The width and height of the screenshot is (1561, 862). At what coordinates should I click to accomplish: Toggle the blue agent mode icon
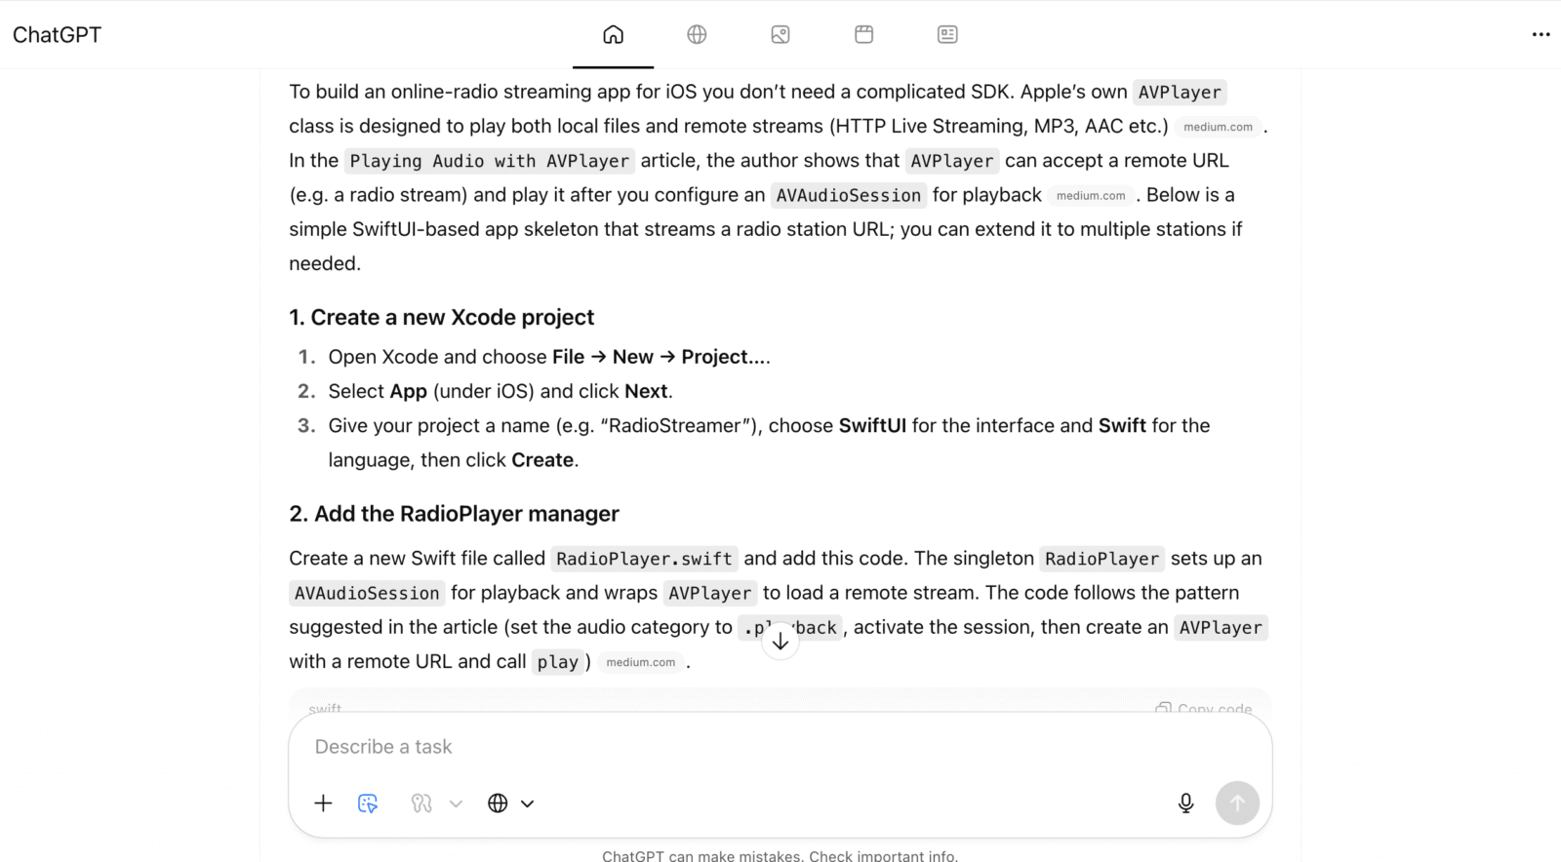368,803
